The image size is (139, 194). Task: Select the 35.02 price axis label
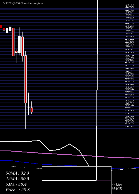point(130,78)
